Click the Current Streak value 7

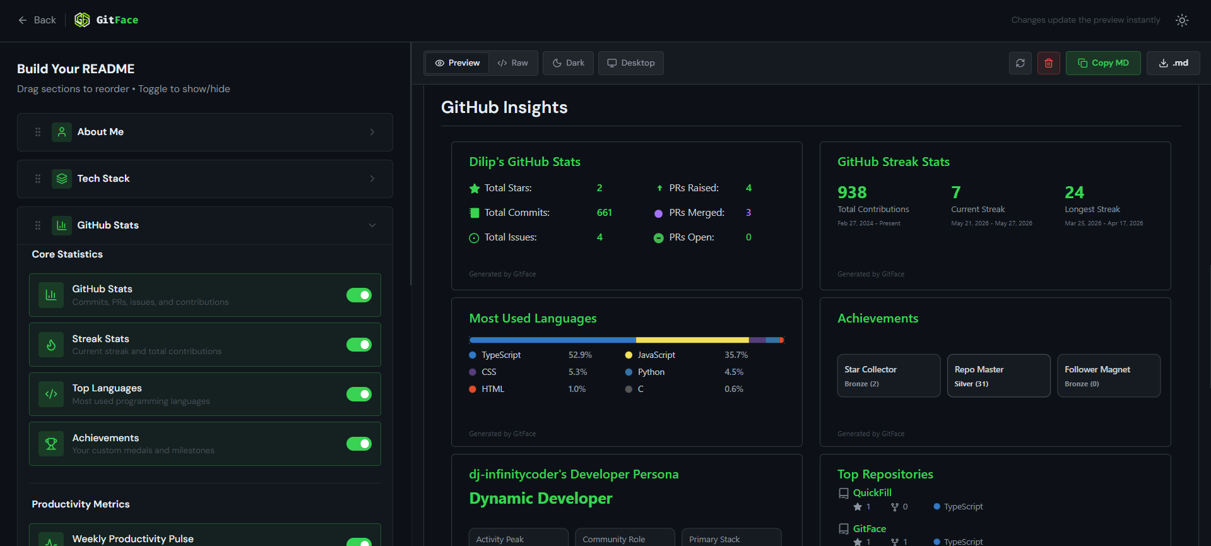(x=956, y=193)
